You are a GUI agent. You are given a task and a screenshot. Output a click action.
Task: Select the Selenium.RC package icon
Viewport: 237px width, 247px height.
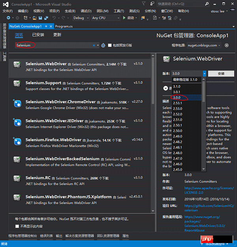click(17, 179)
